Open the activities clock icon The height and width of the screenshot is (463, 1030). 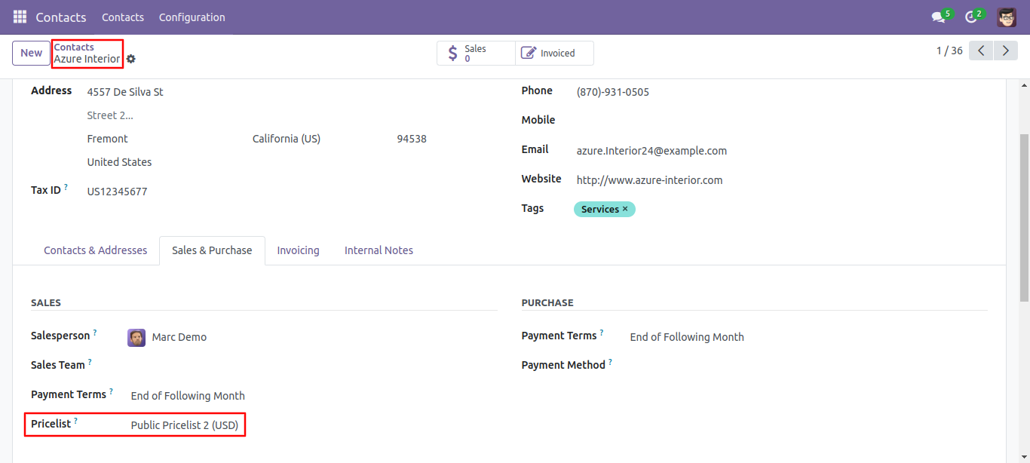point(970,17)
